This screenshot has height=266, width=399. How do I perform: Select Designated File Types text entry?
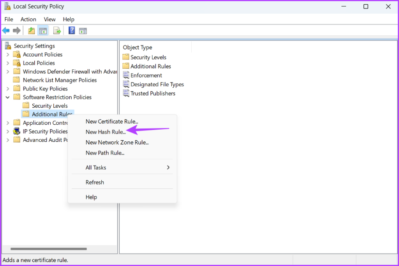coord(157,84)
